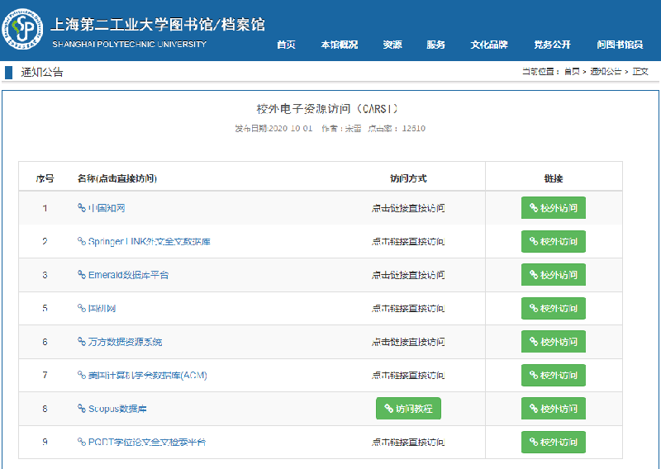Click 校外访问 button for Emerald

(x=553, y=275)
